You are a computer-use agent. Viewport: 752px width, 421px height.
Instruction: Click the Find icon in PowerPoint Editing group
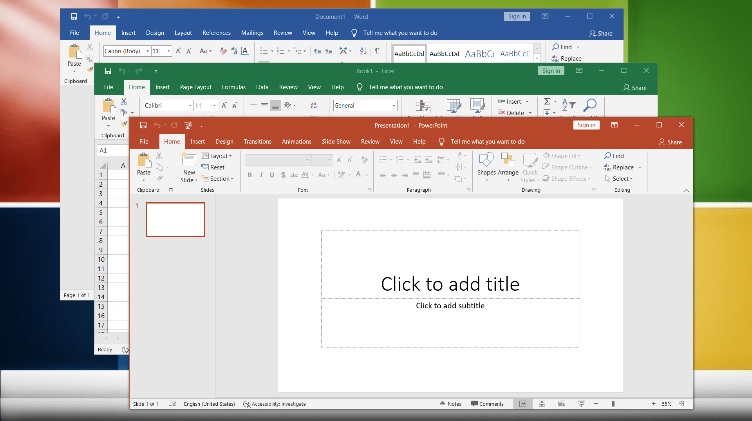pos(614,156)
